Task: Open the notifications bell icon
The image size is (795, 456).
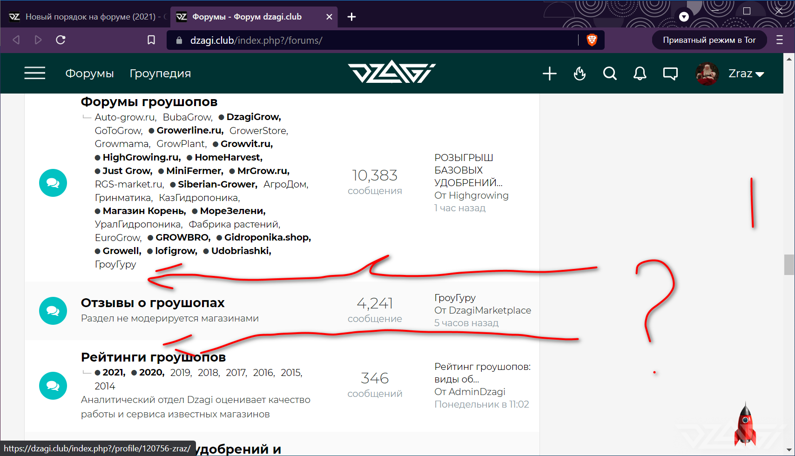Action: coord(640,74)
